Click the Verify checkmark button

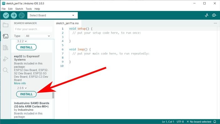click(x=6, y=15)
